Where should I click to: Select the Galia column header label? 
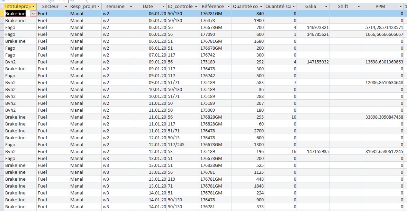tap(310, 7)
